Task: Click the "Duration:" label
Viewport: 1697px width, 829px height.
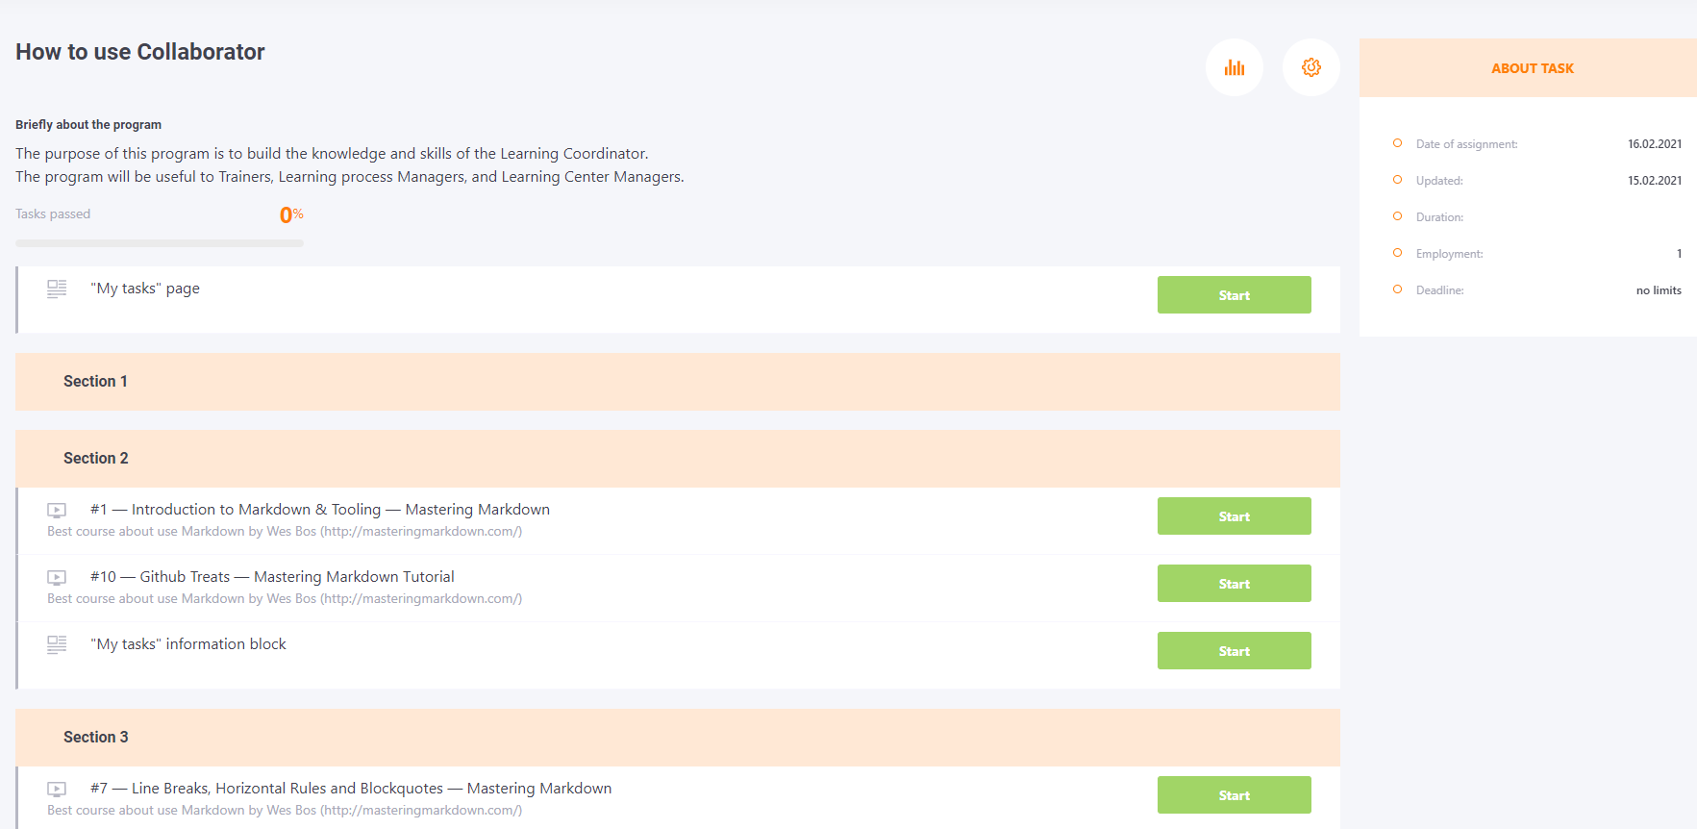Action: (1439, 217)
